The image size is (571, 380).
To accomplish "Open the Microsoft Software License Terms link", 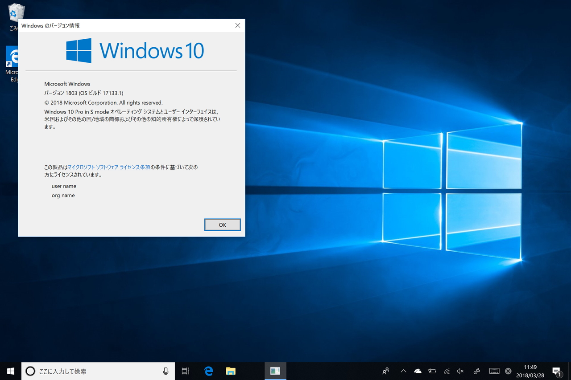I will 108,167.
